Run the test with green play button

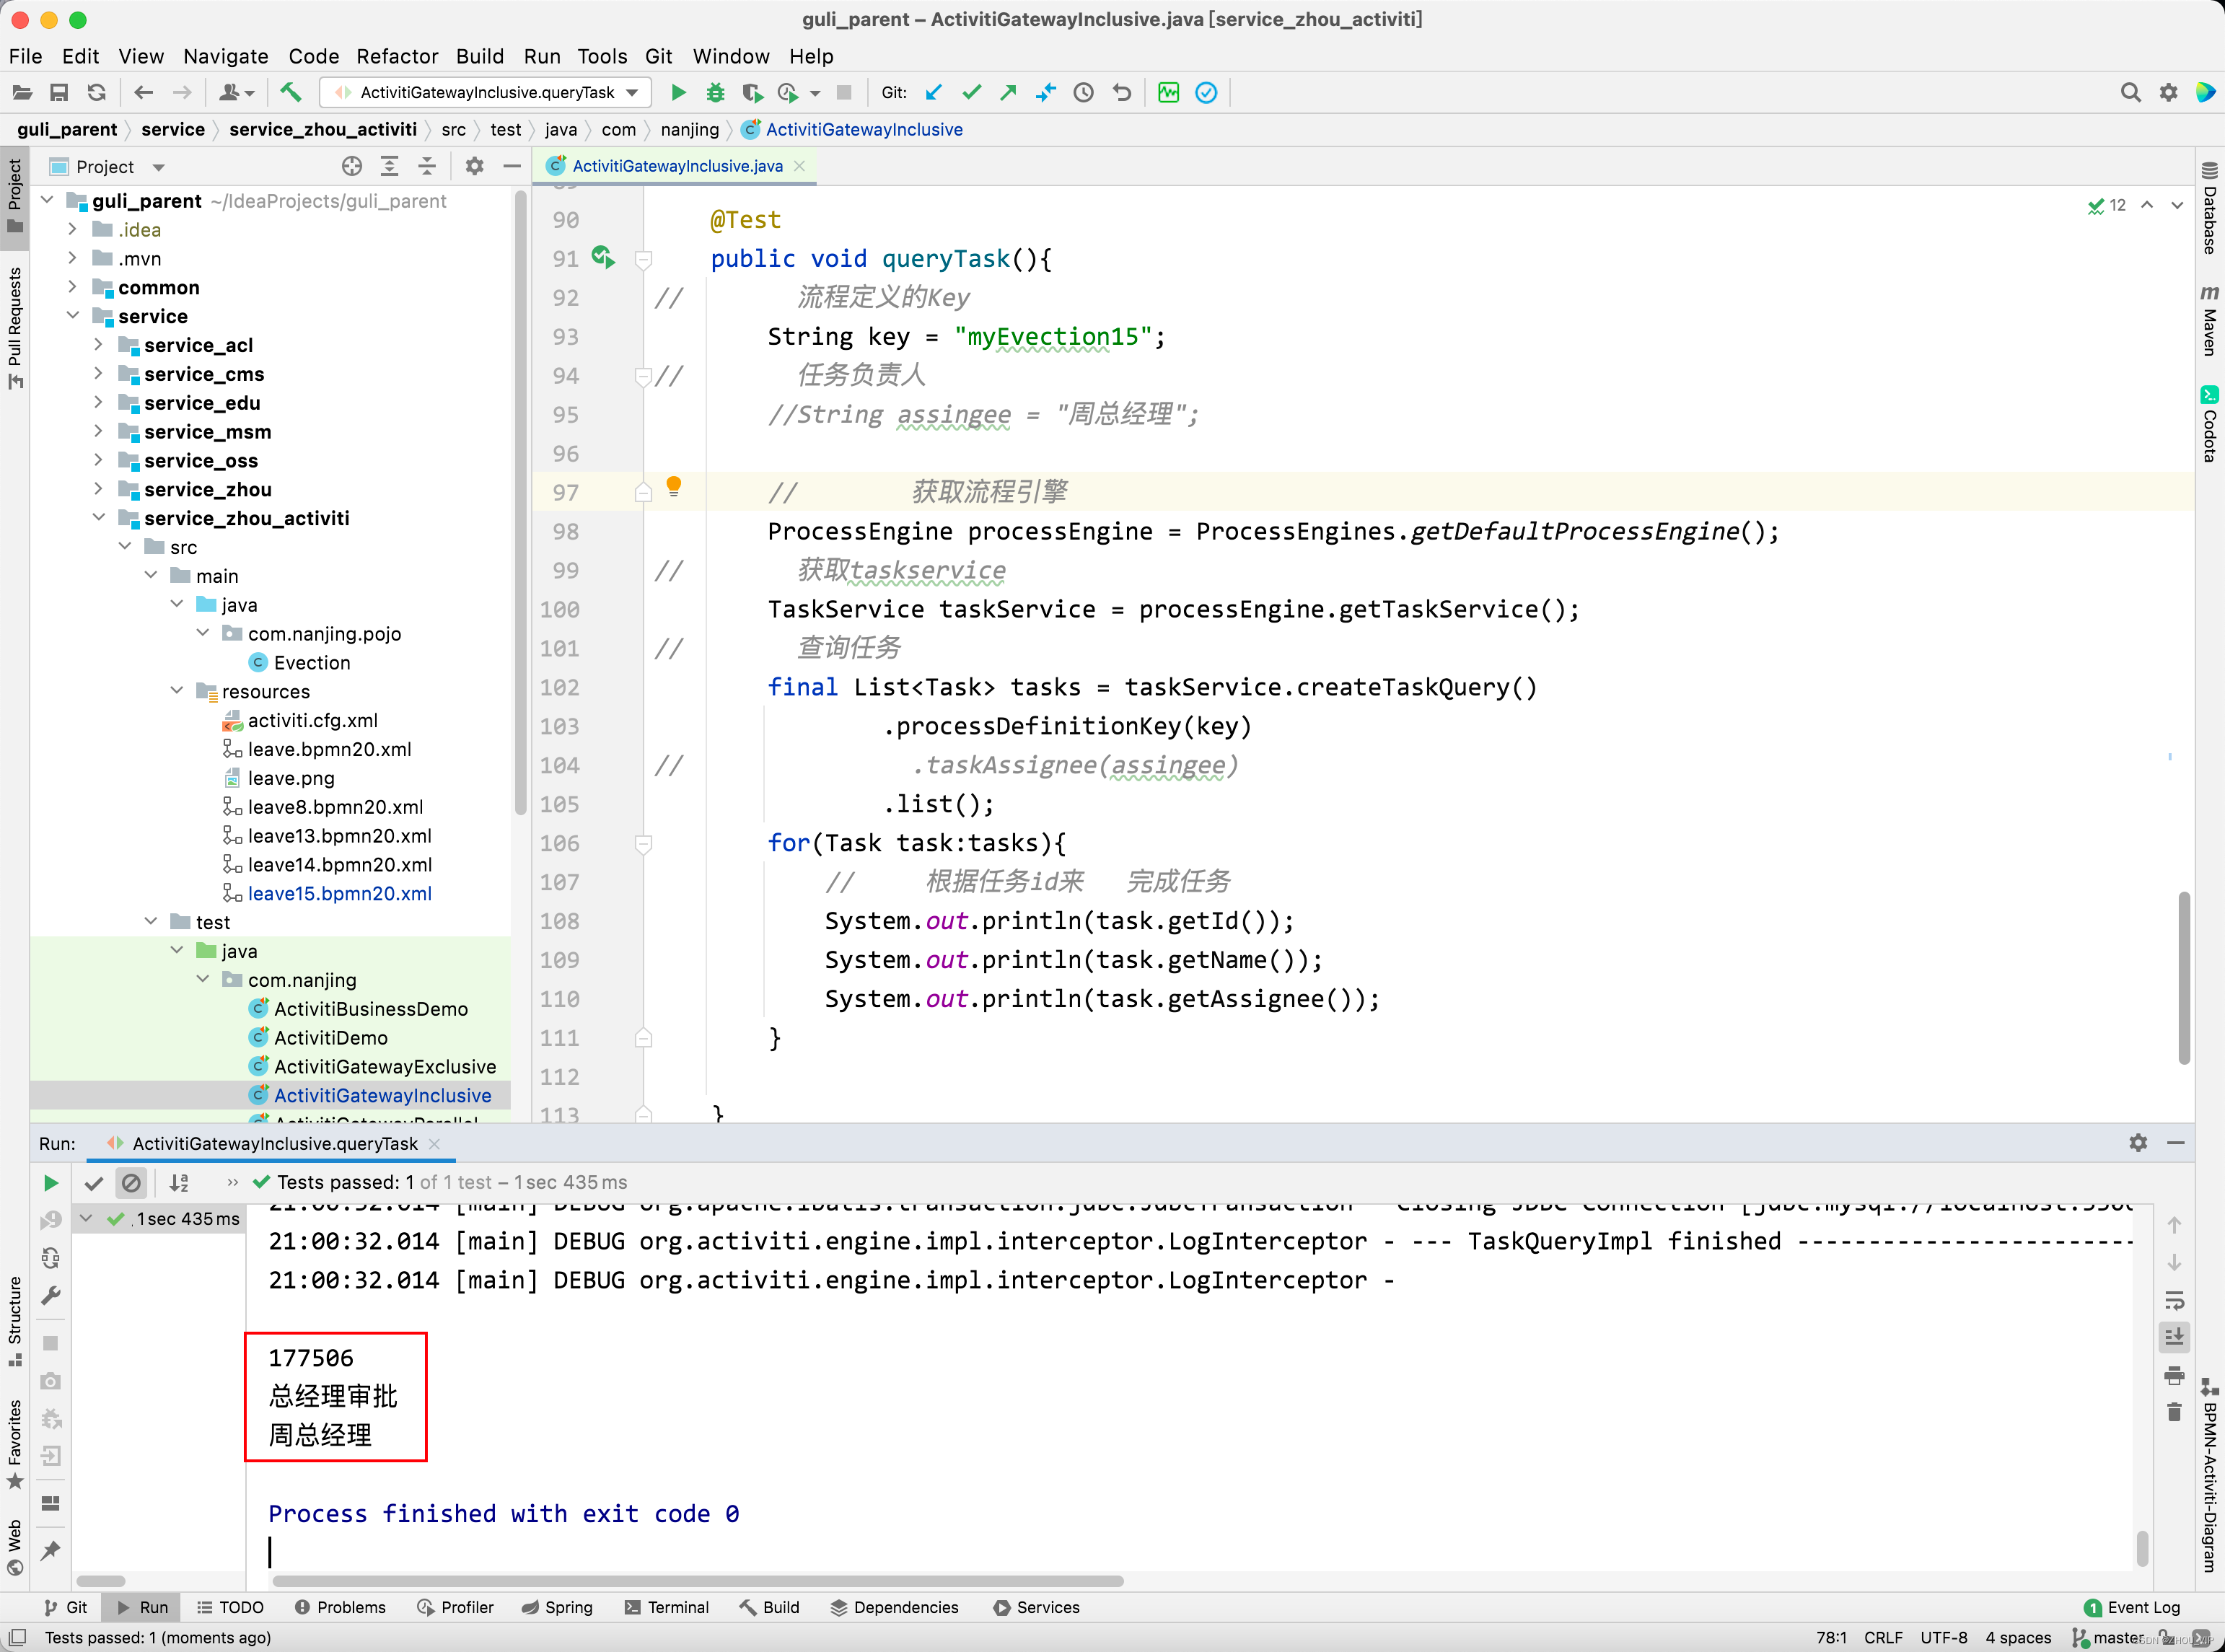point(678,92)
